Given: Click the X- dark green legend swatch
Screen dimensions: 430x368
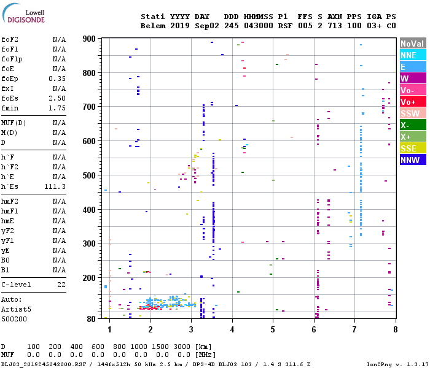Looking at the screenshot, I should coord(413,125).
